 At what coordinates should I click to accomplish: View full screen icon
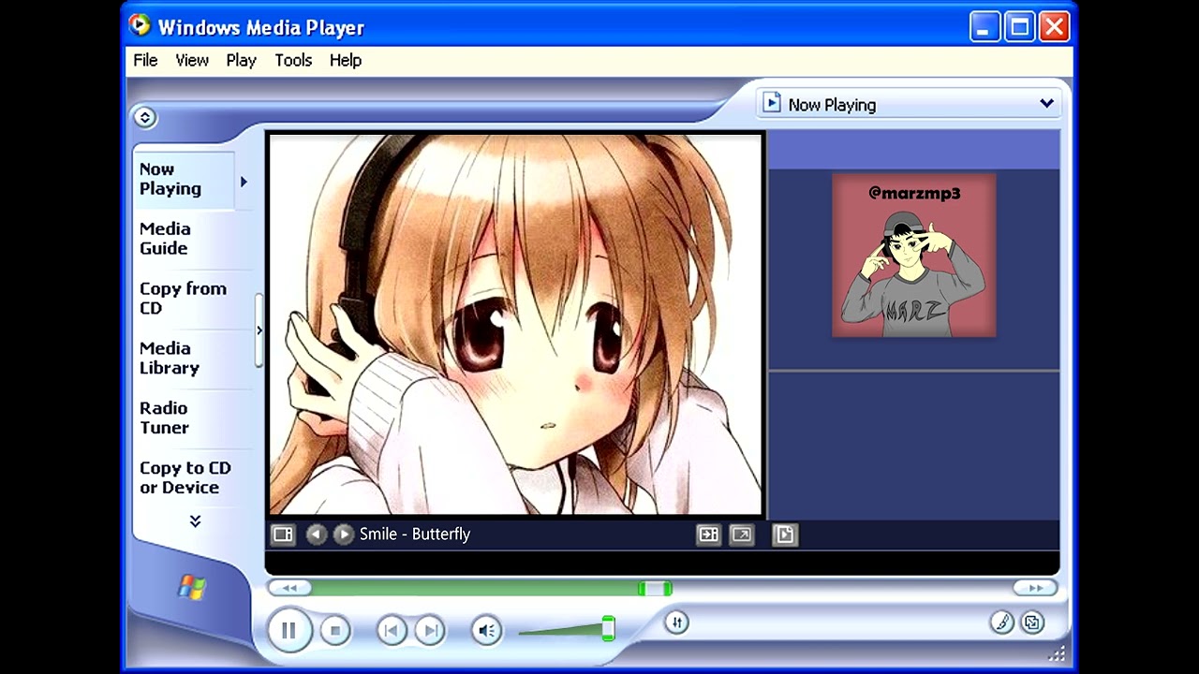(x=741, y=535)
